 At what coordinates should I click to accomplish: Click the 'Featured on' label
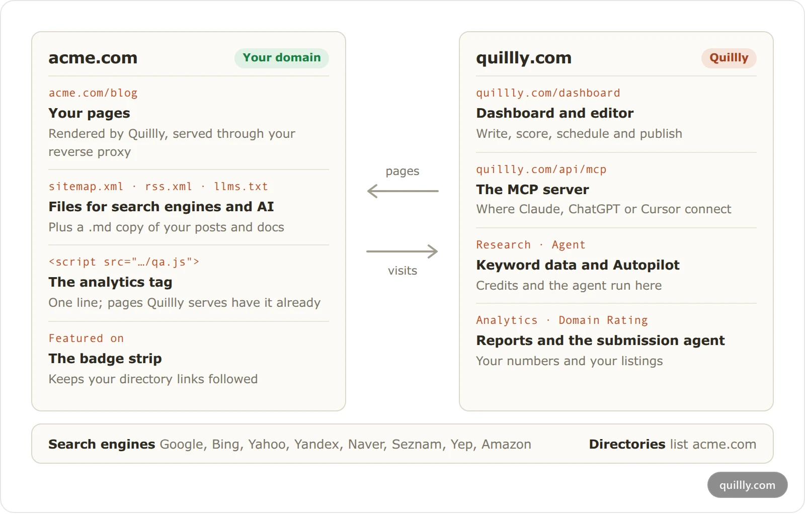[x=86, y=338]
